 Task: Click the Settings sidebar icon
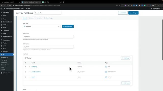[2, 52]
